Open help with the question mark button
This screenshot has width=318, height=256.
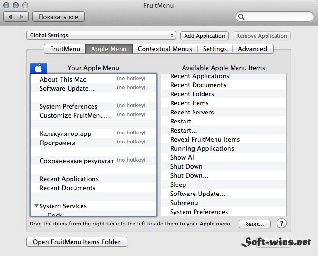pyautogui.click(x=281, y=224)
